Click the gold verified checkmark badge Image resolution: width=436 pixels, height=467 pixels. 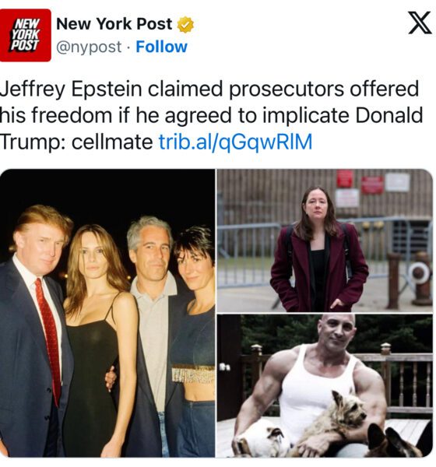(185, 24)
